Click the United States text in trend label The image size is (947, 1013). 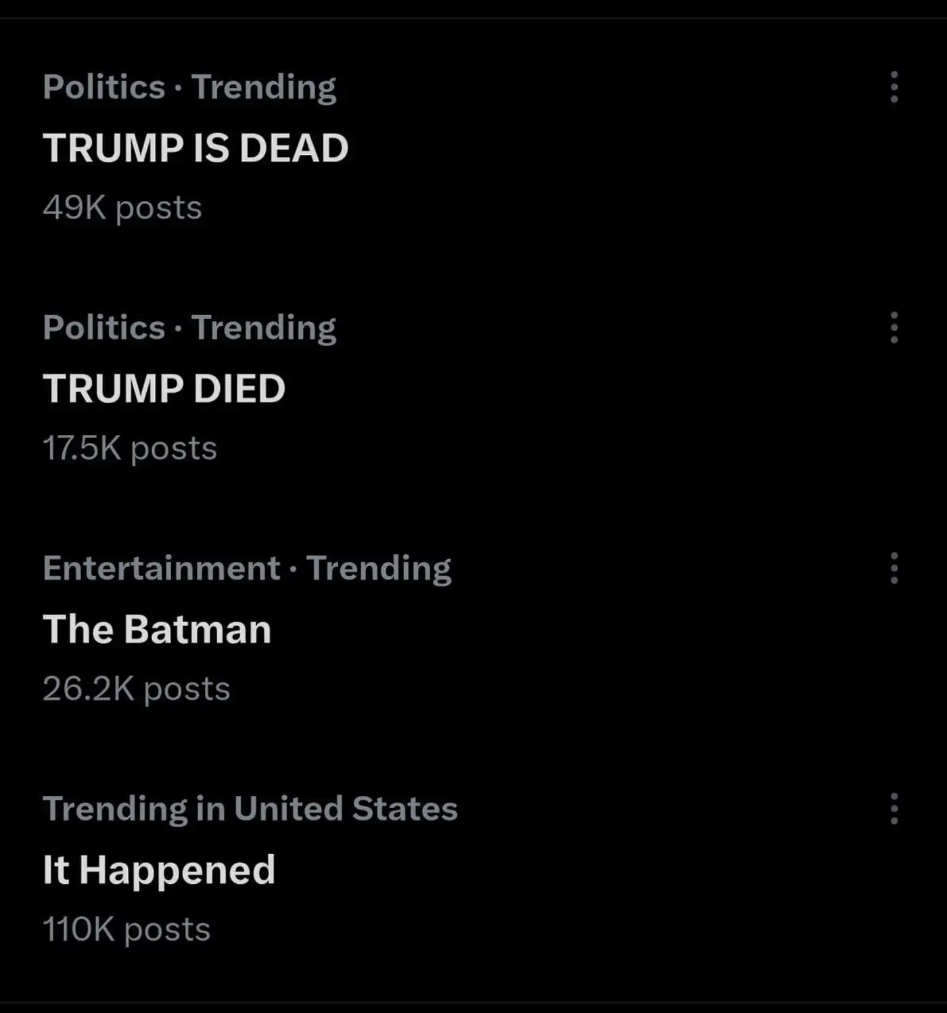[346, 809]
